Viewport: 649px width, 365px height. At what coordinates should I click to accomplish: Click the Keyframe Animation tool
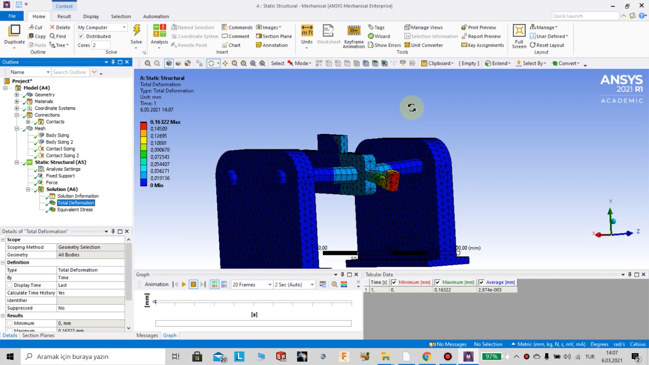tap(353, 36)
